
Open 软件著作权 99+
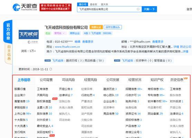157,101
